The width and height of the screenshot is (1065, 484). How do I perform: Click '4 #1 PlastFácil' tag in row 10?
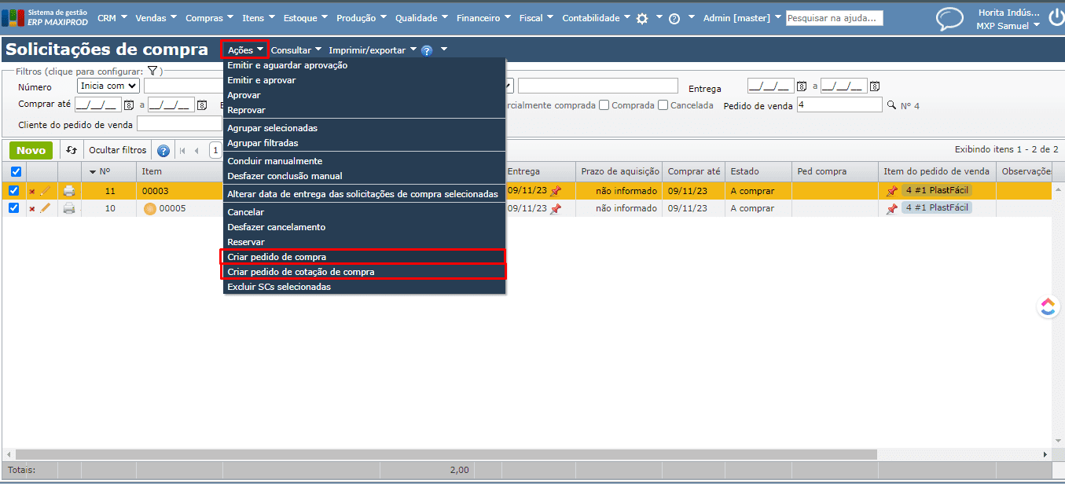937,207
